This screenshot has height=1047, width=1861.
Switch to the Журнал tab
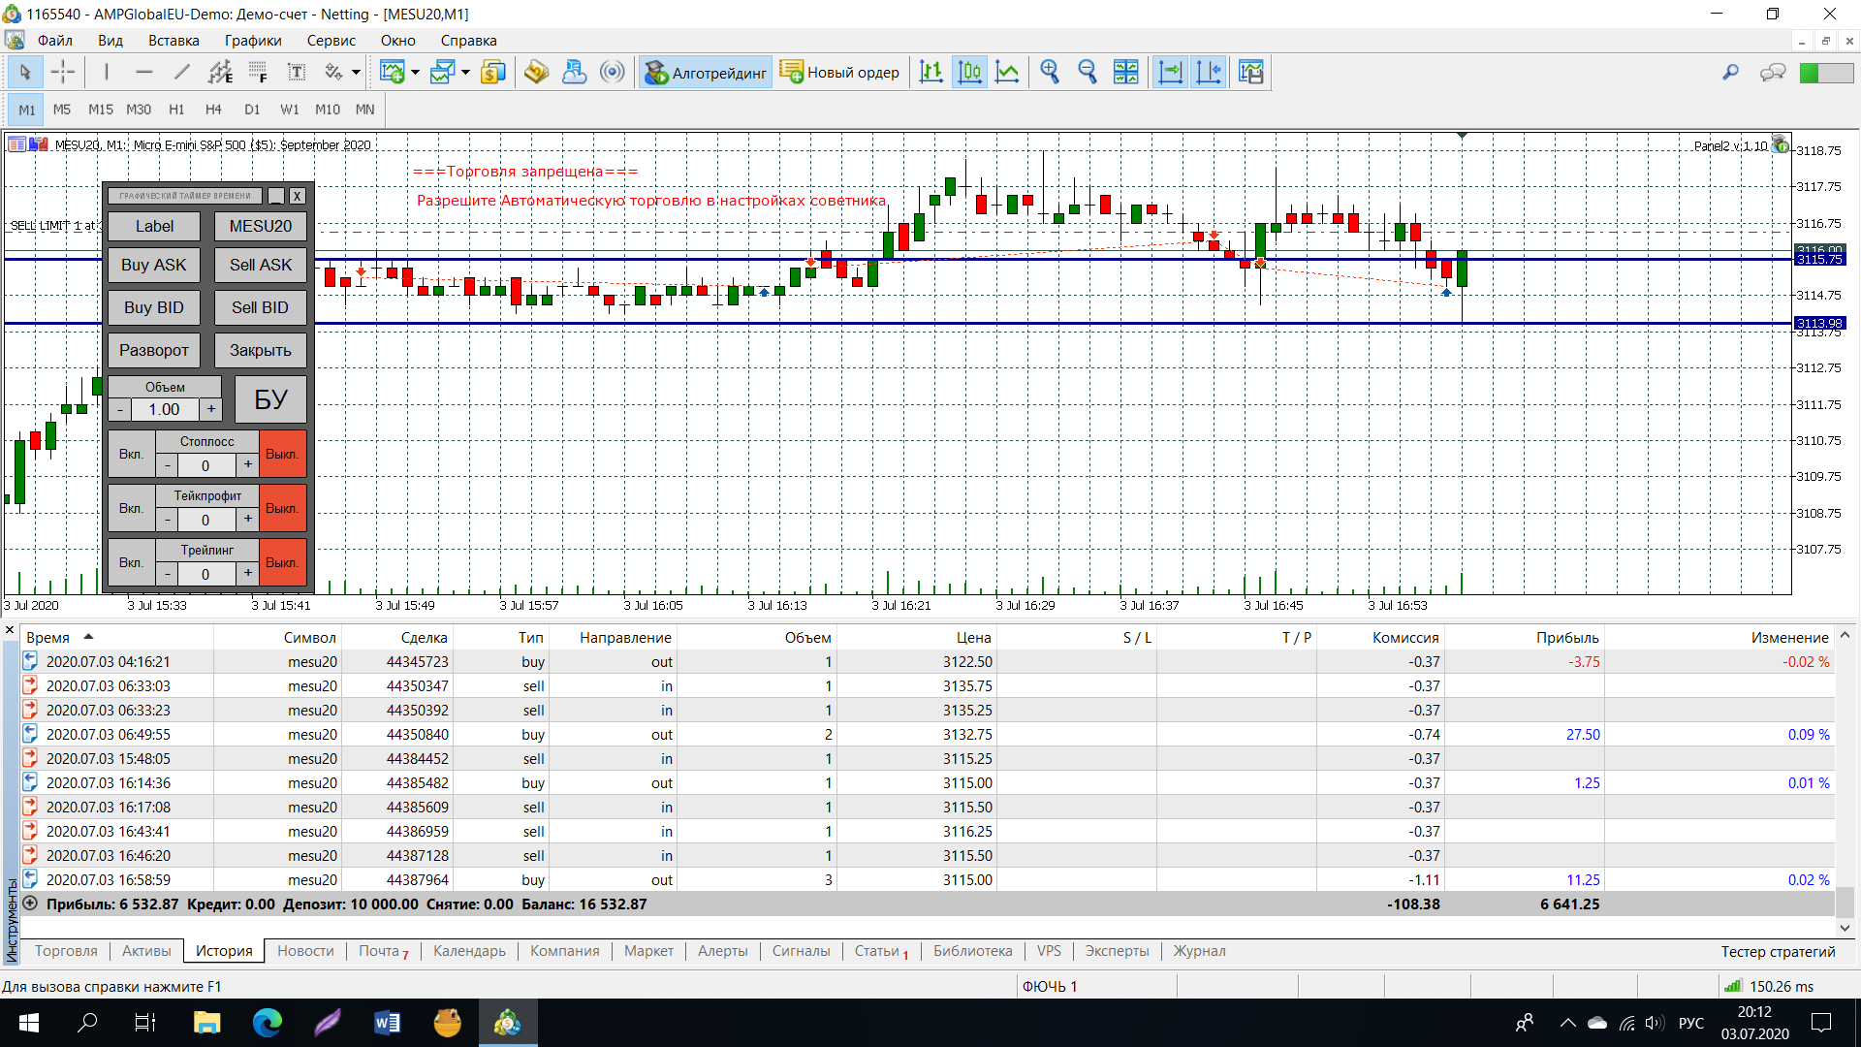1199,951
